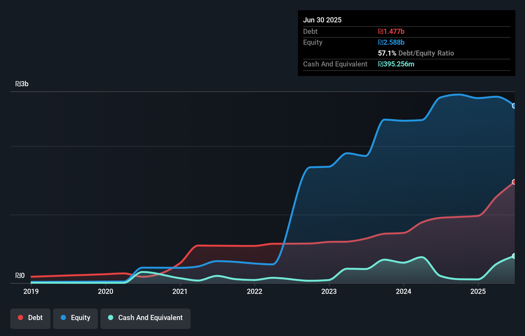Select the Cash endpoint marker on the chart
Image resolution: width=525 pixels, height=336 pixels.
click(514, 256)
